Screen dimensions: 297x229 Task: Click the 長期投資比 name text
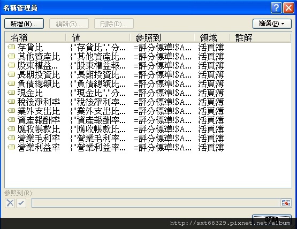[x=39, y=74]
